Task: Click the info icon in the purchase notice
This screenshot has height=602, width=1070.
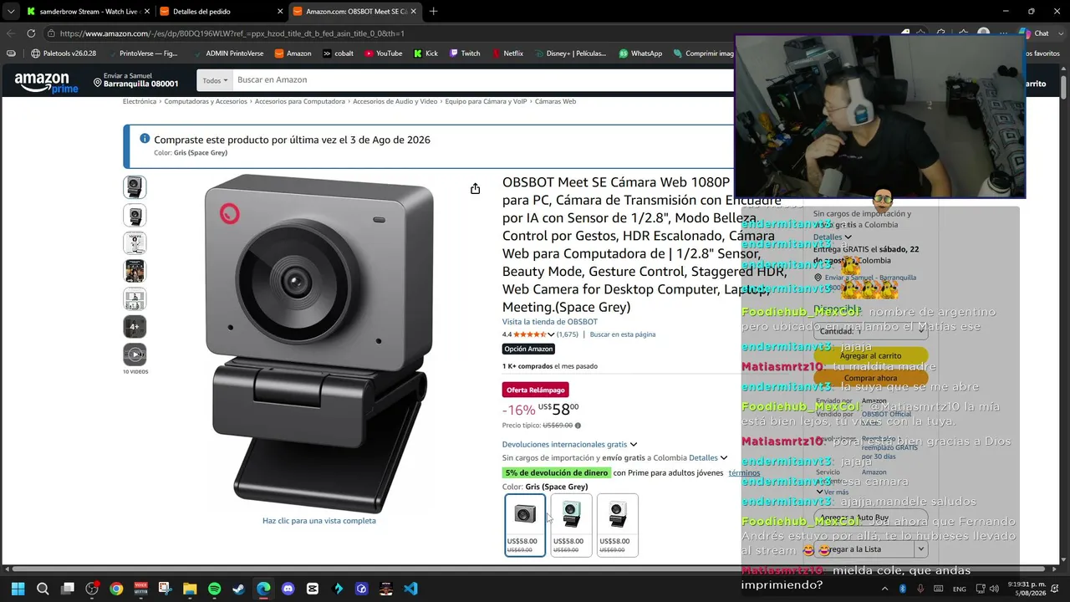Action: point(145,139)
